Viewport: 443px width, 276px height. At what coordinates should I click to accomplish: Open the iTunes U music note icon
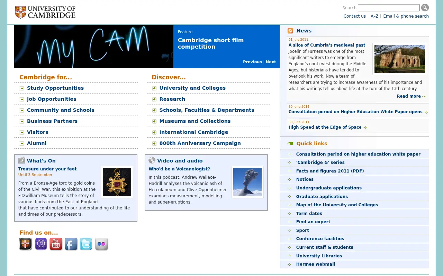41,244
